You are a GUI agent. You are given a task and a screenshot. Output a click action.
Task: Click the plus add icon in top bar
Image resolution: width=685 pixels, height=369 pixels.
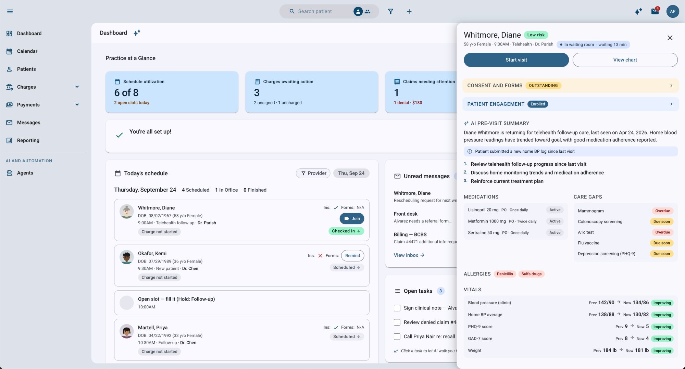tap(409, 11)
